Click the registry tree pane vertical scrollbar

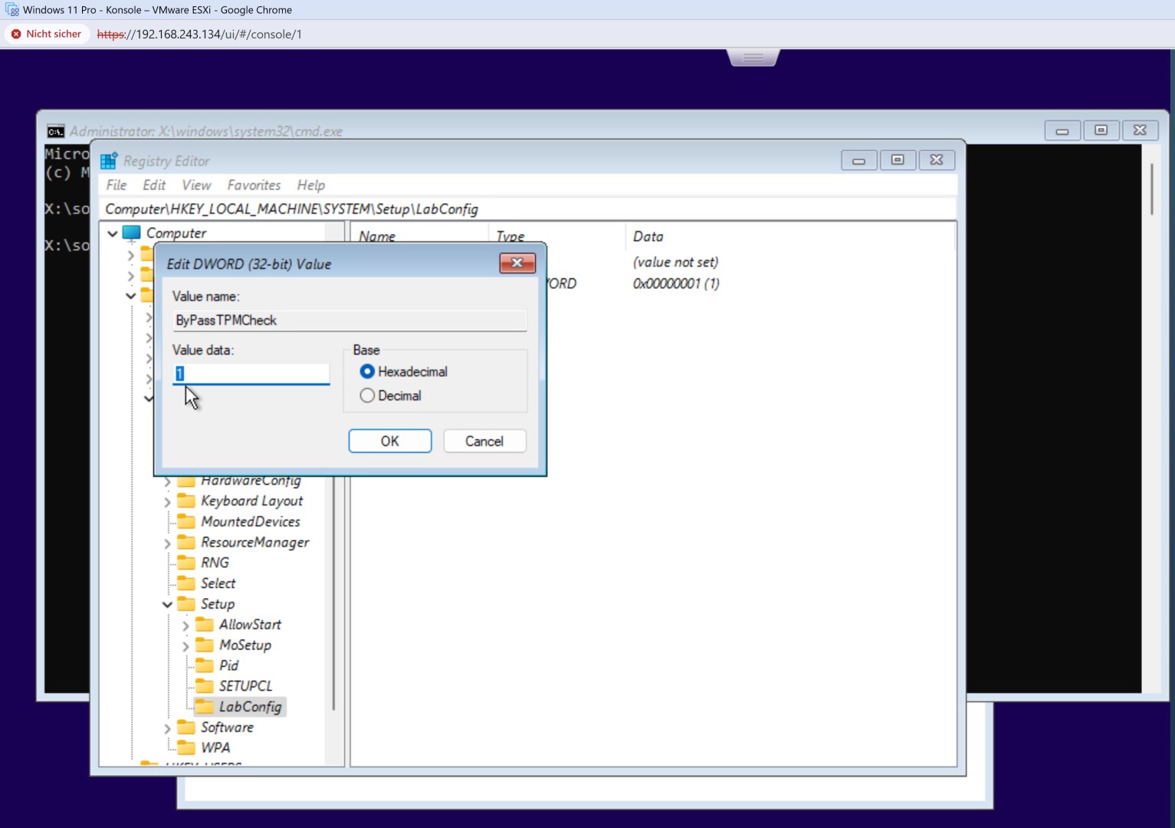(x=333, y=592)
